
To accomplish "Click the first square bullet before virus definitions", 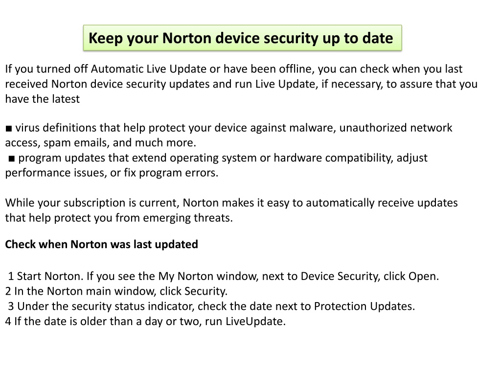I will point(9,129).
